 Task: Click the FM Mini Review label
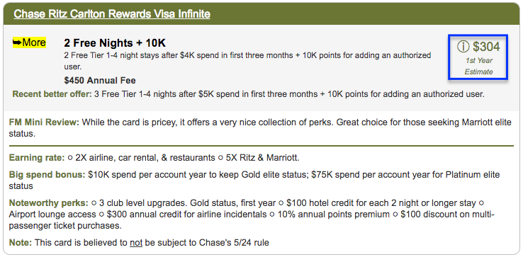click(45, 122)
